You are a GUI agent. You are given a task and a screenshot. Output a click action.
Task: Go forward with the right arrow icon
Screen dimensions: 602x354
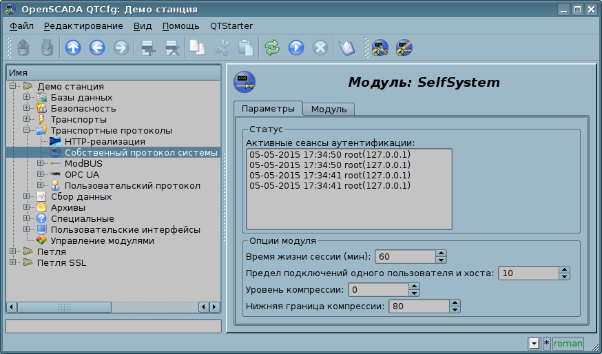coord(121,48)
